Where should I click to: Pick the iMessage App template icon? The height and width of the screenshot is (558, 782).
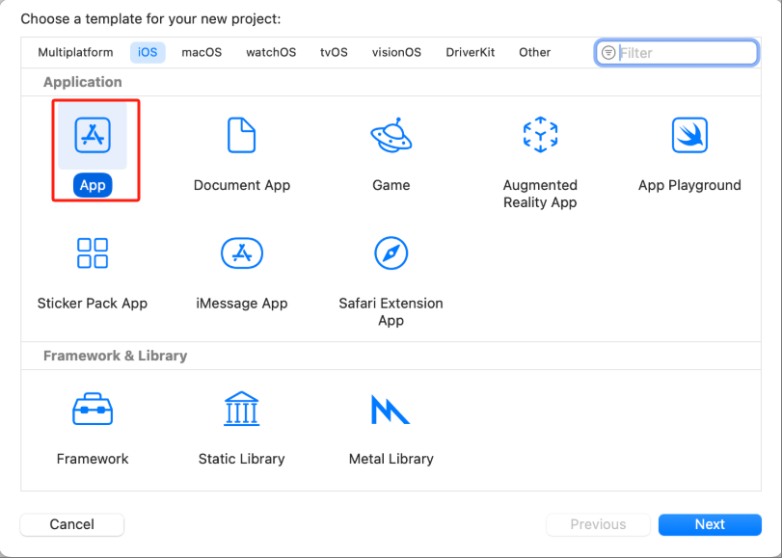click(241, 252)
